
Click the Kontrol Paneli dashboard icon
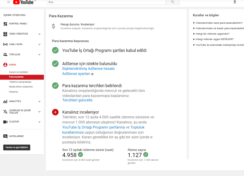coord(5,24)
